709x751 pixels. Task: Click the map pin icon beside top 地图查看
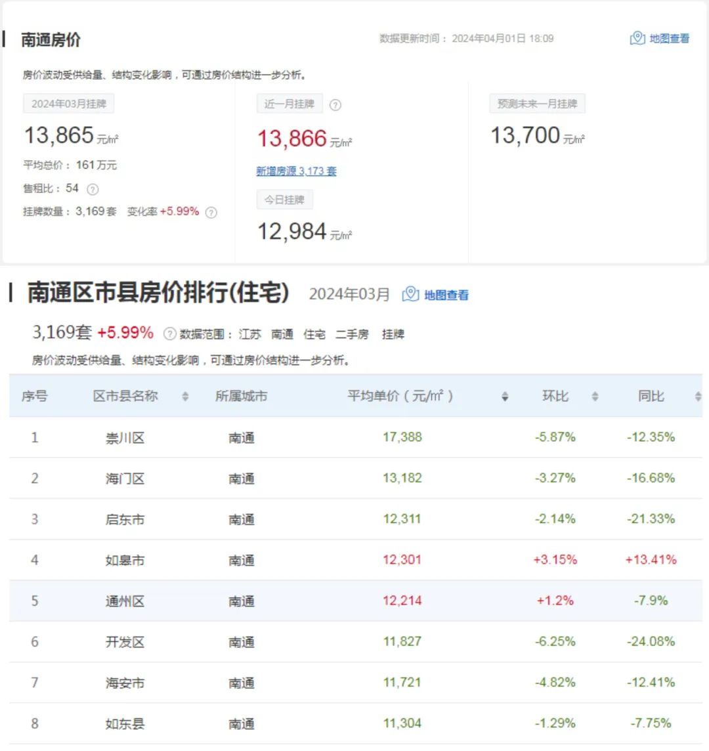tap(636, 39)
